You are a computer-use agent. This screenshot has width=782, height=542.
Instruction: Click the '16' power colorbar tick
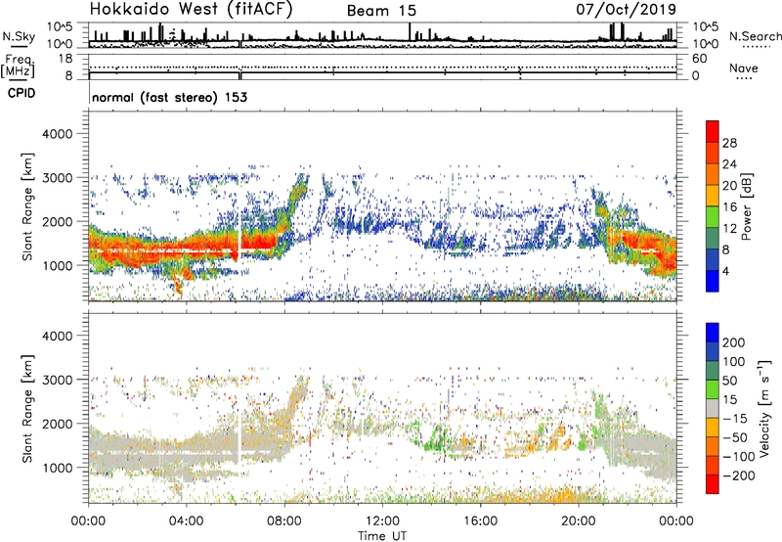(729, 206)
